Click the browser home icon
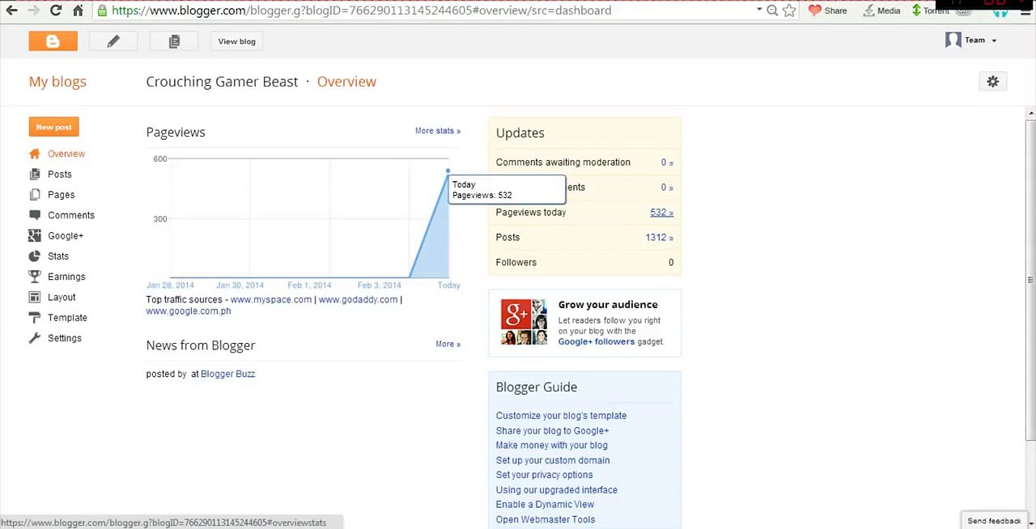Image resolution: width=1036 pixels, height=529 pixels. (78, 11)
